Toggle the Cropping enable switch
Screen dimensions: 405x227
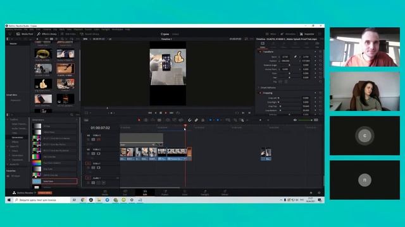click(x=260, y=93)
